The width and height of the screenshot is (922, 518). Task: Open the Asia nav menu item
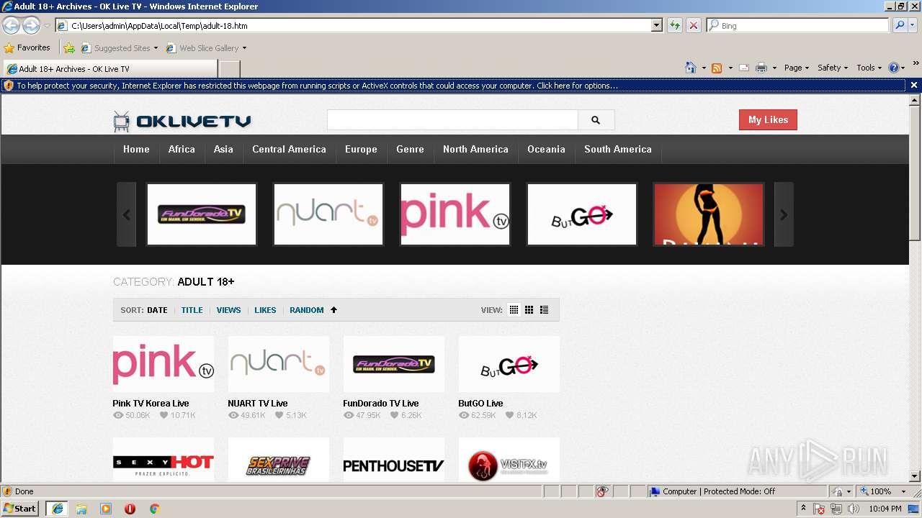click(x=223, y=149)
